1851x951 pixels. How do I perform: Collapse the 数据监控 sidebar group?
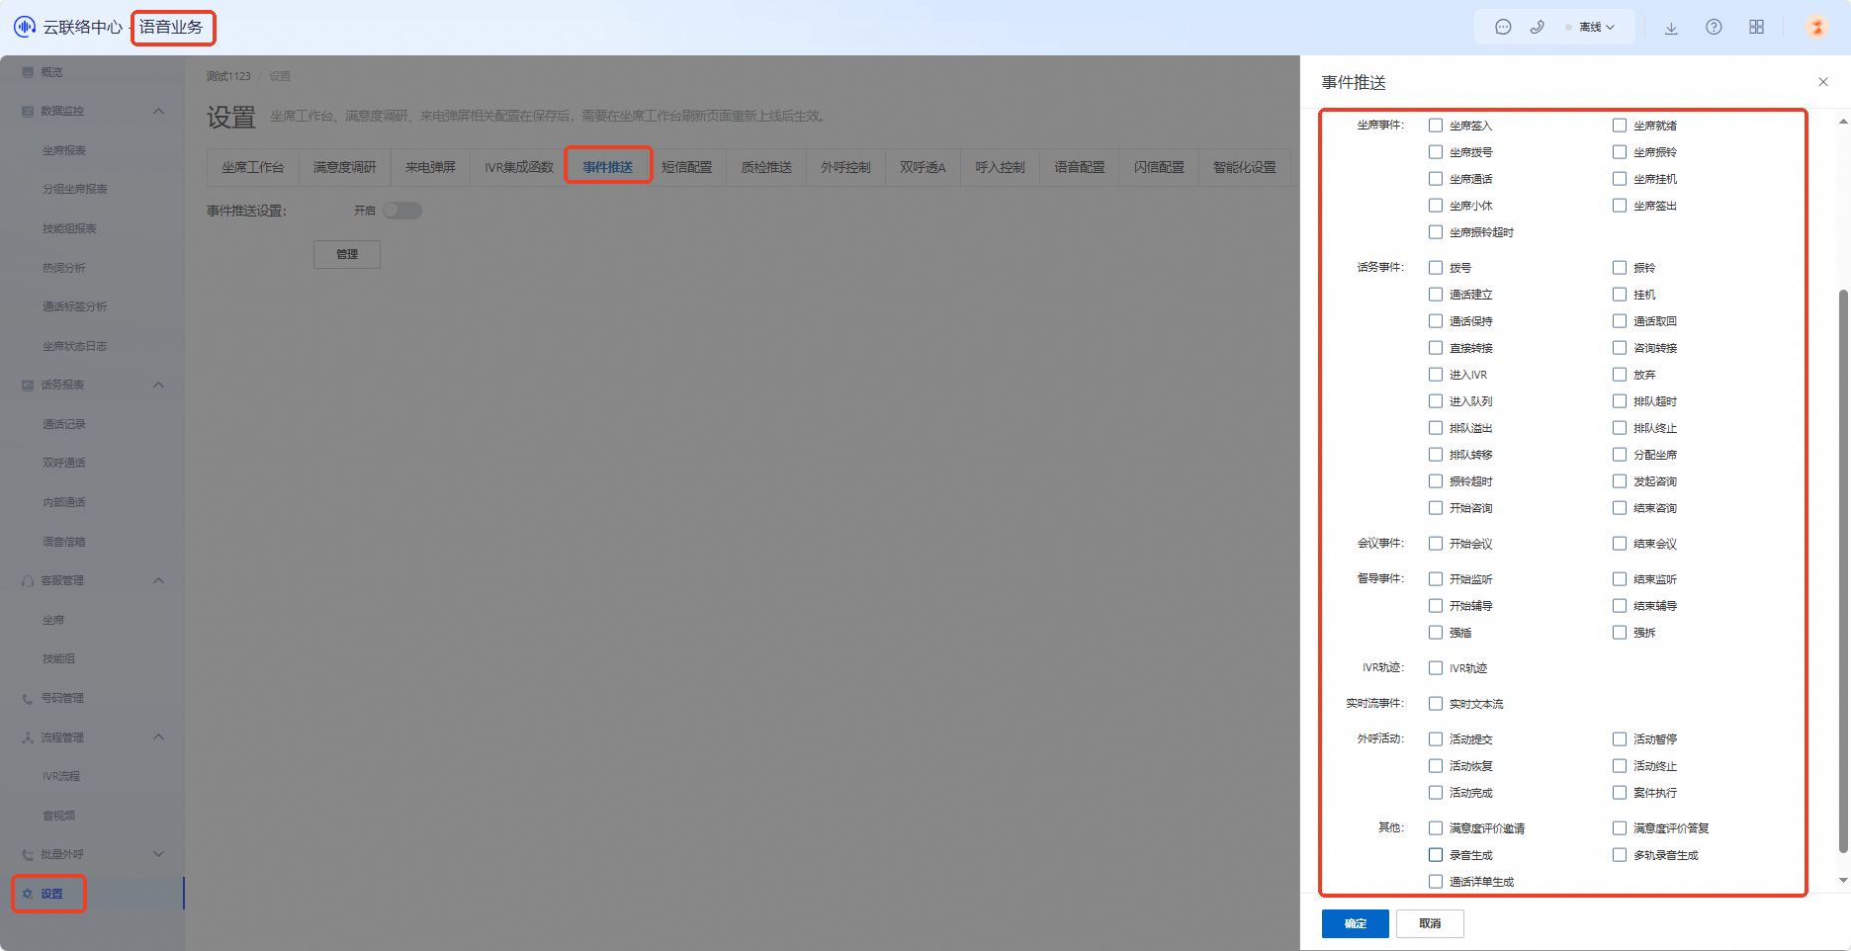(x=158, y=111)
